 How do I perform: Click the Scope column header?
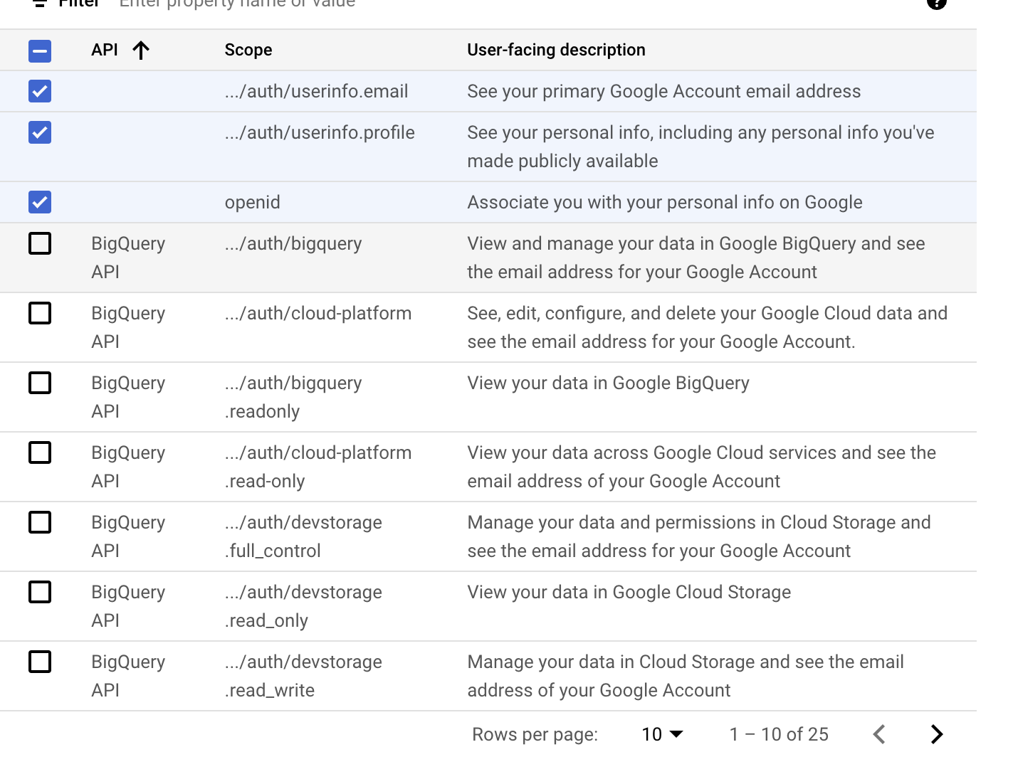coord(248,51)
